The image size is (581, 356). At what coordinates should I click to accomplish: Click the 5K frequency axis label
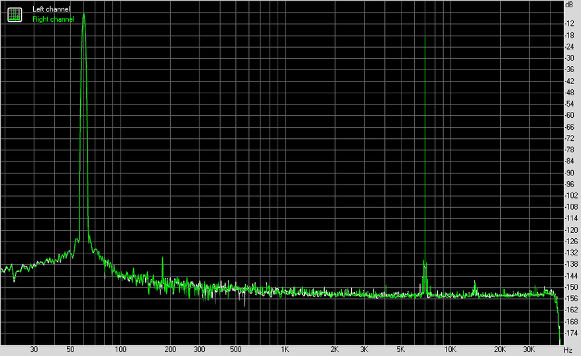click(x=401, y=349)
